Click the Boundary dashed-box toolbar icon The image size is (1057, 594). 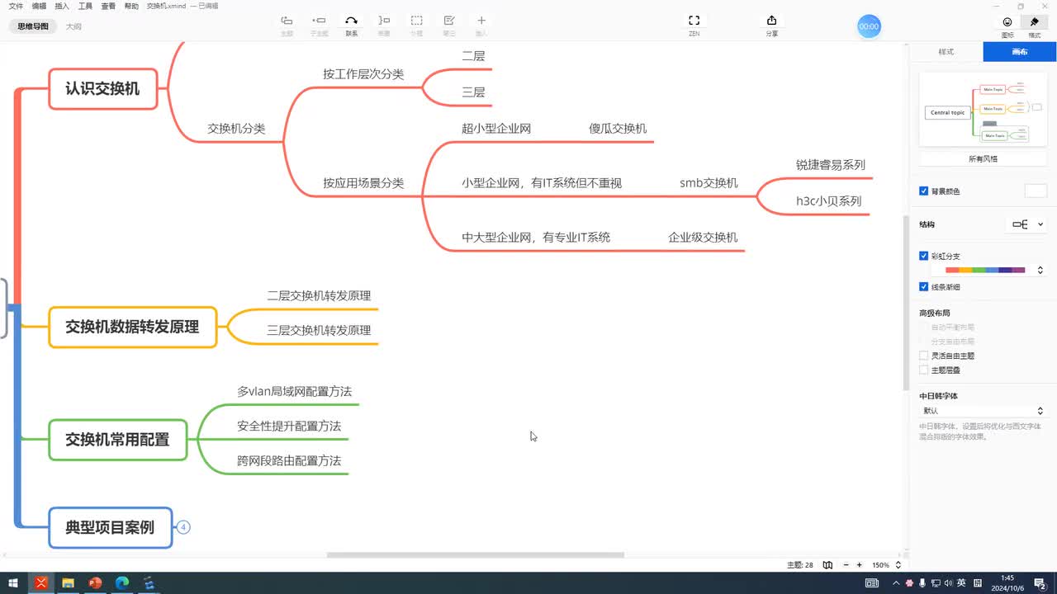click(417, 21)
